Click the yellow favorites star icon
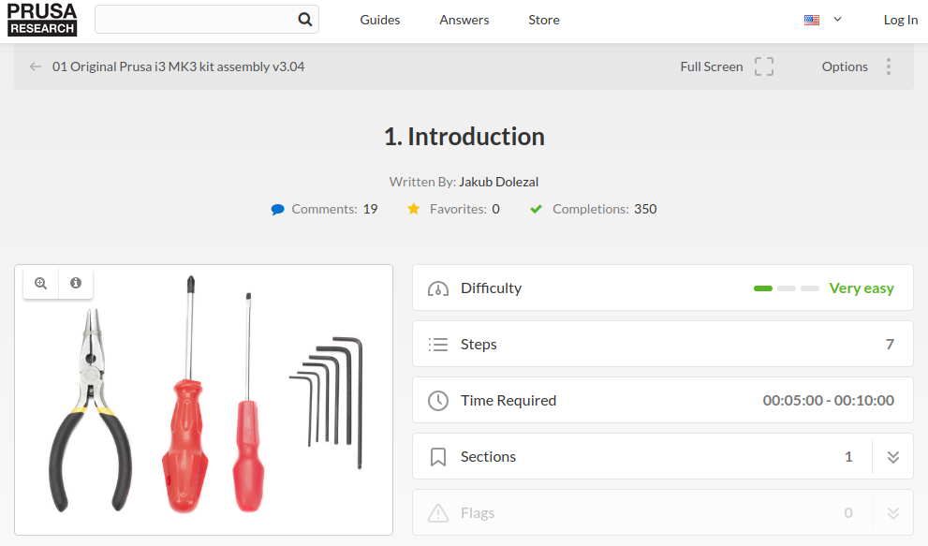 click(x=414, y=209)
